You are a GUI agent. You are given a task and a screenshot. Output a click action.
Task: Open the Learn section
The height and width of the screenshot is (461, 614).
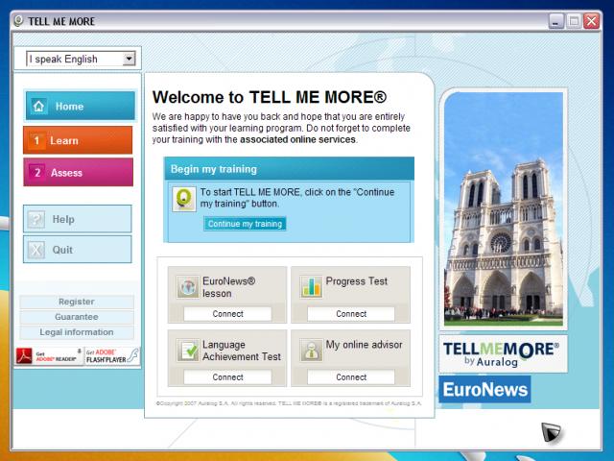tap(79, 140)
